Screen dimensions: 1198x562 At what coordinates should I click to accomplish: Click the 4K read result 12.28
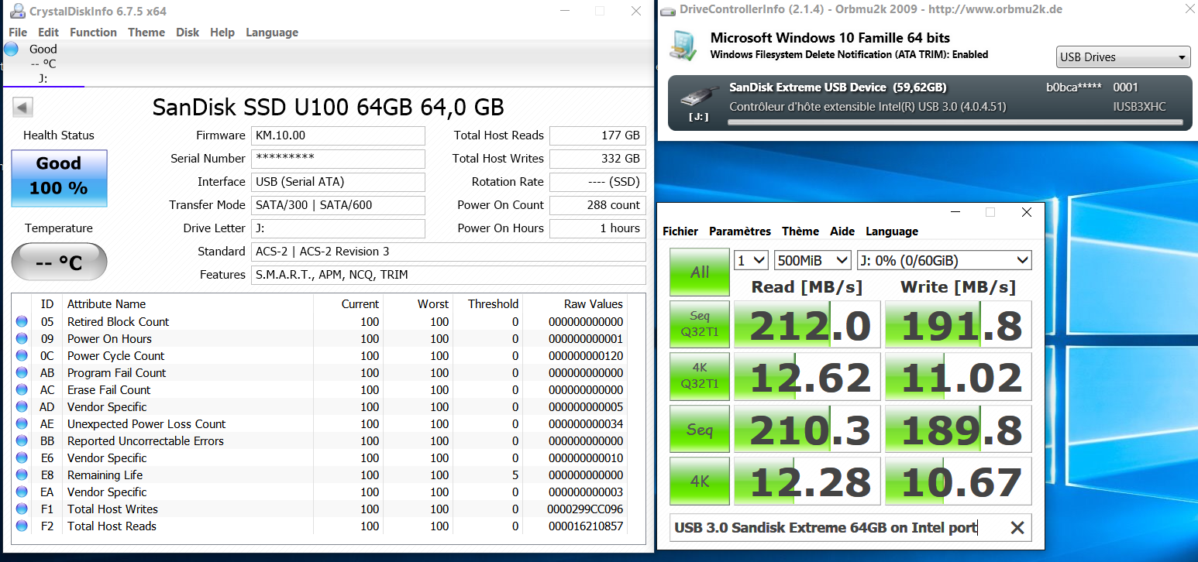click(x=807, y=481)
